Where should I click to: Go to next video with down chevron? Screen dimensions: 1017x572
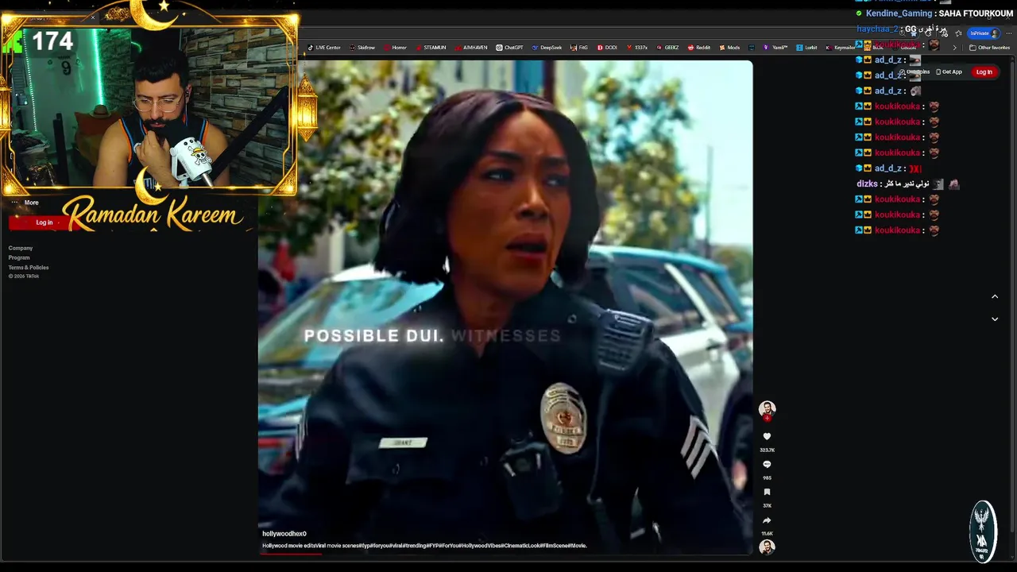(x=994, y=319)
